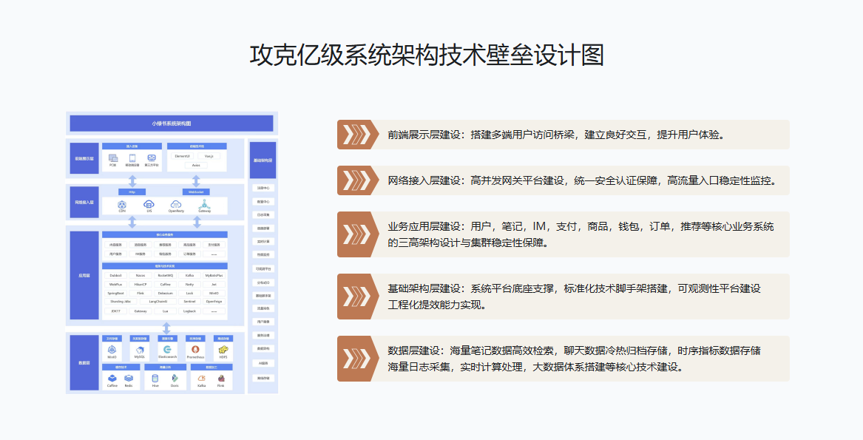The height and width of the screenshot is (440, 863).
Task: Select the HDFS elephant icon
Action: coord(223,349)
